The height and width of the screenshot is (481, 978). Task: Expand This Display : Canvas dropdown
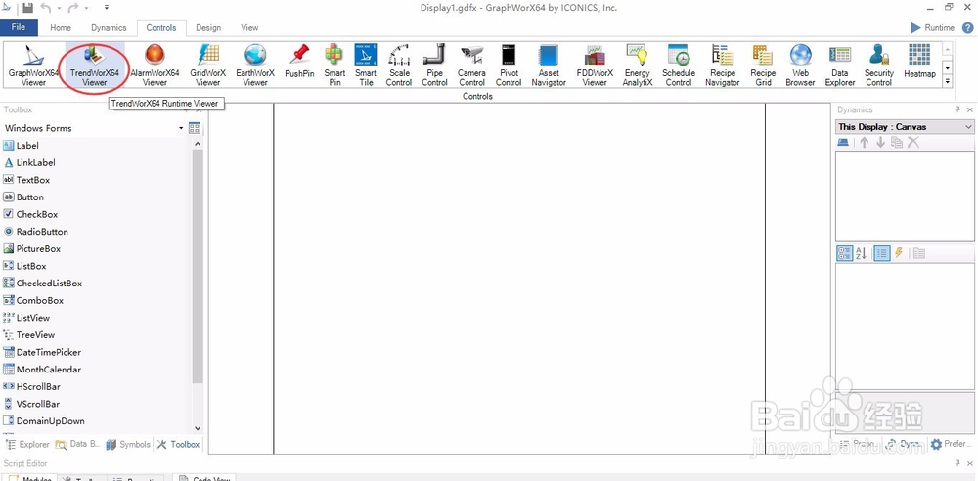click(968, 127)
